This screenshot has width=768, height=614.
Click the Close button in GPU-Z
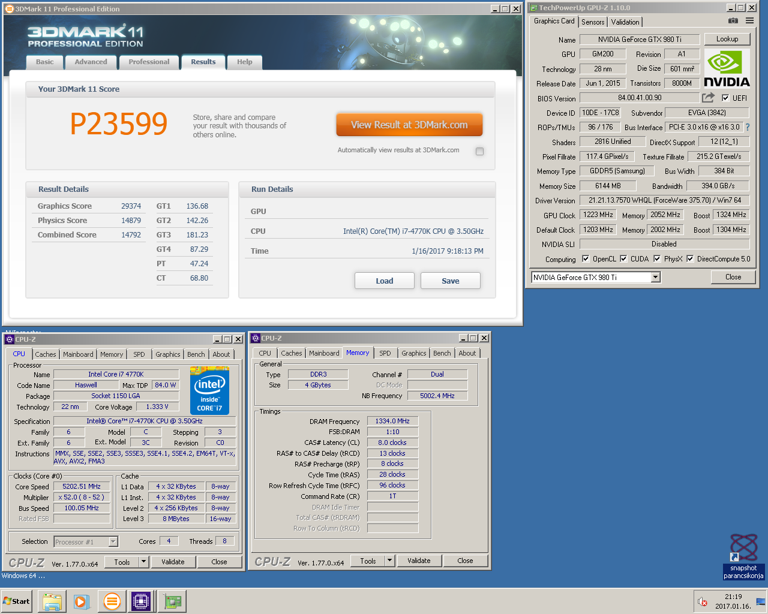tap(733, 277)
